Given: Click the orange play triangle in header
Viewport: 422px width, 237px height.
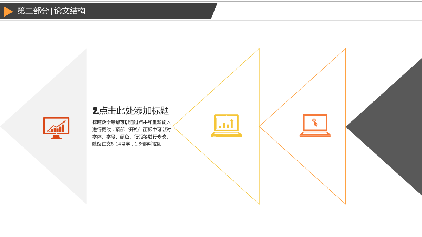Looking at the screenshot, I should point(8,12).
